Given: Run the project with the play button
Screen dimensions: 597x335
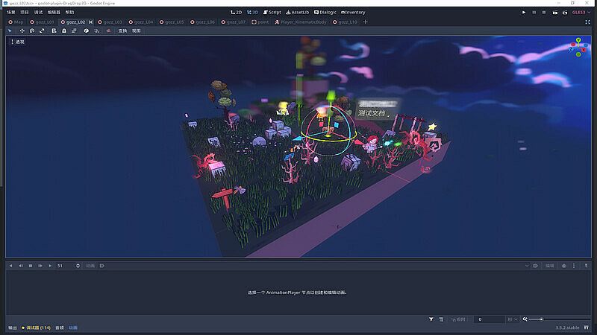Looking at the screenshot, I should 524,12.
